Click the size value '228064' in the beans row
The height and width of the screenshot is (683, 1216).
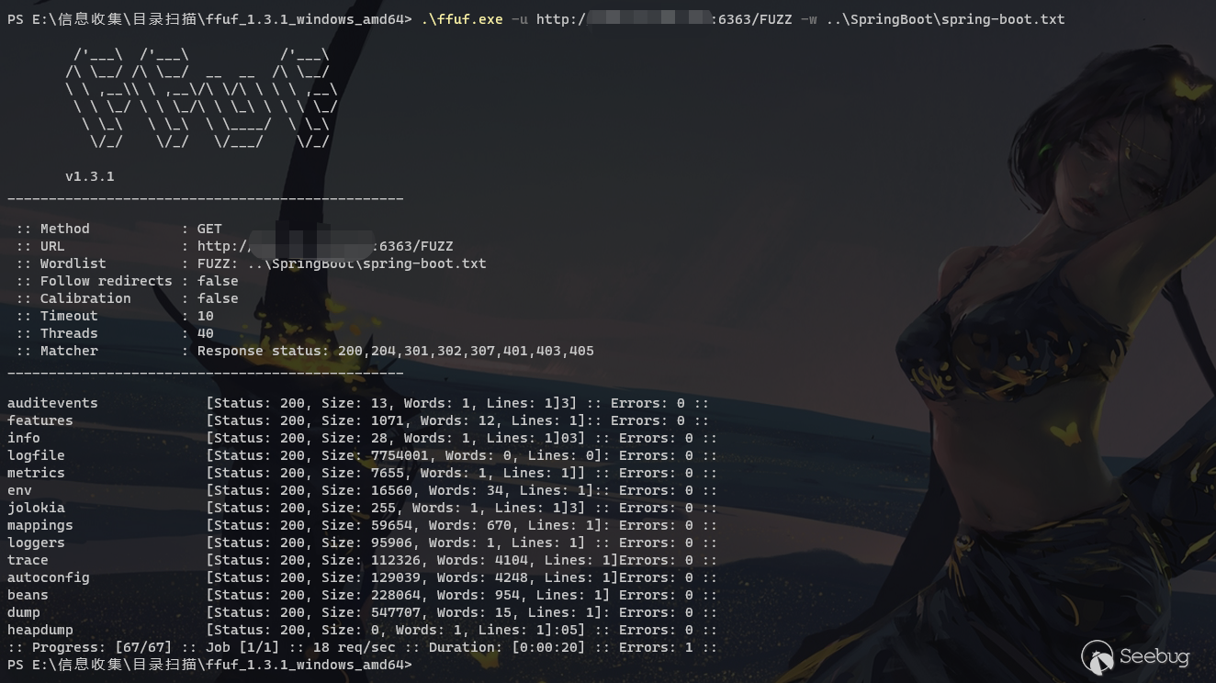396,595
